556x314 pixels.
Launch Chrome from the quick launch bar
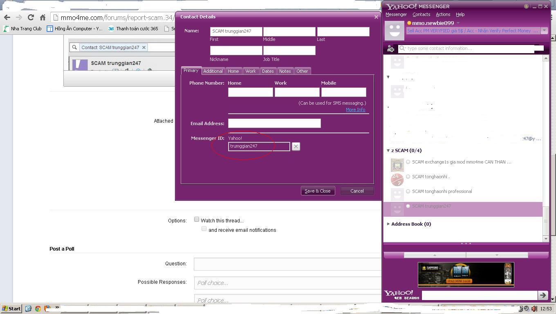pyautogui.click(x=38, y=309)
